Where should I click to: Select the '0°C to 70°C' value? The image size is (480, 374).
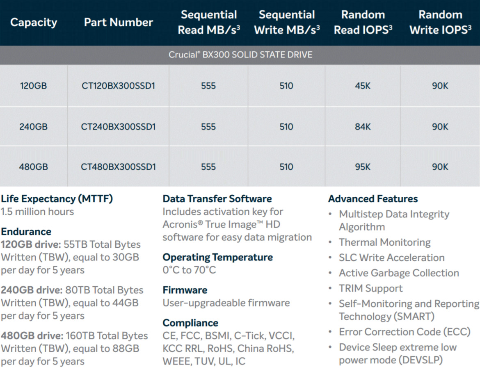(189, 270)
